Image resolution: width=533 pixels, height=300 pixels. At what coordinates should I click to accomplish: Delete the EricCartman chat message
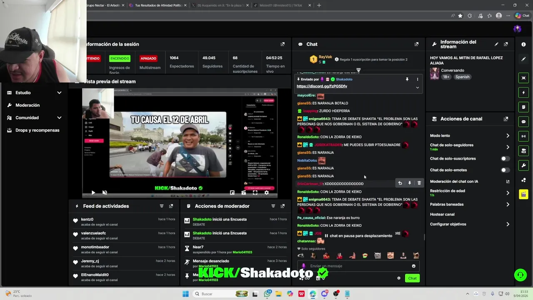(419, 183)
